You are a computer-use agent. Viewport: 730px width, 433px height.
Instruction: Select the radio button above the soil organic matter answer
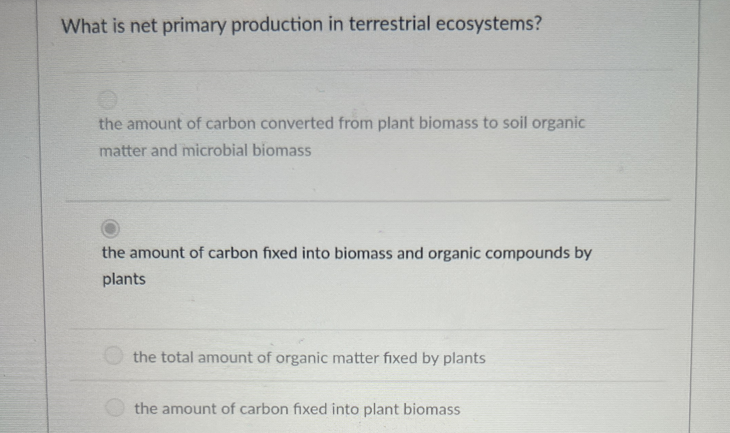(x=108, y=100)
